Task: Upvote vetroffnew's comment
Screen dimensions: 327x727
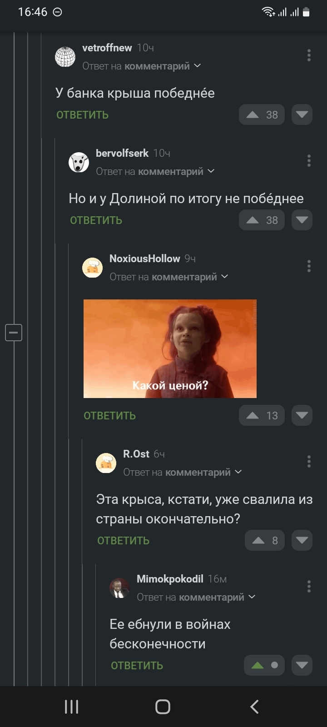Action: click(x=262, y=115)
